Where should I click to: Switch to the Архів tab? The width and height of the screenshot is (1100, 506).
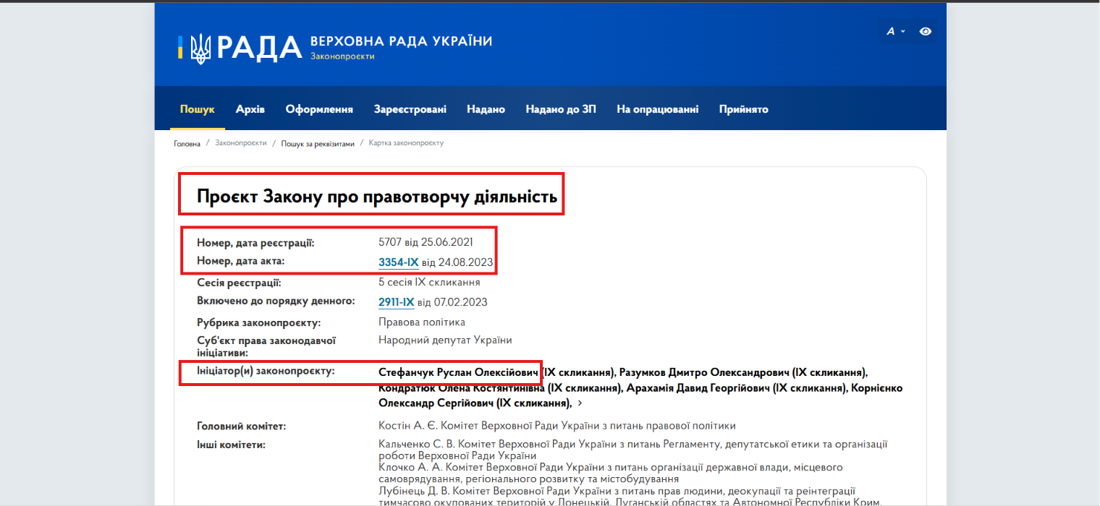coord(250,109)
